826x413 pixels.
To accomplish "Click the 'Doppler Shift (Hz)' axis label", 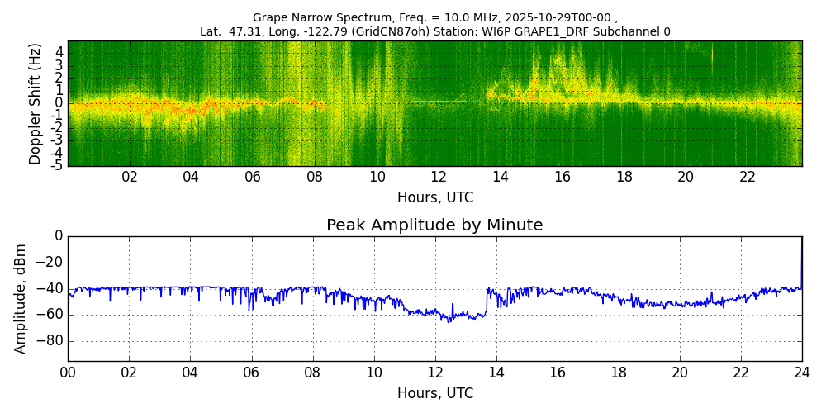I will point(35,103).
